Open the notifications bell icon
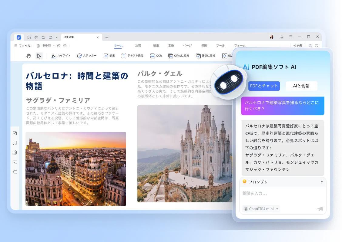342x242 pixels. 282,37
